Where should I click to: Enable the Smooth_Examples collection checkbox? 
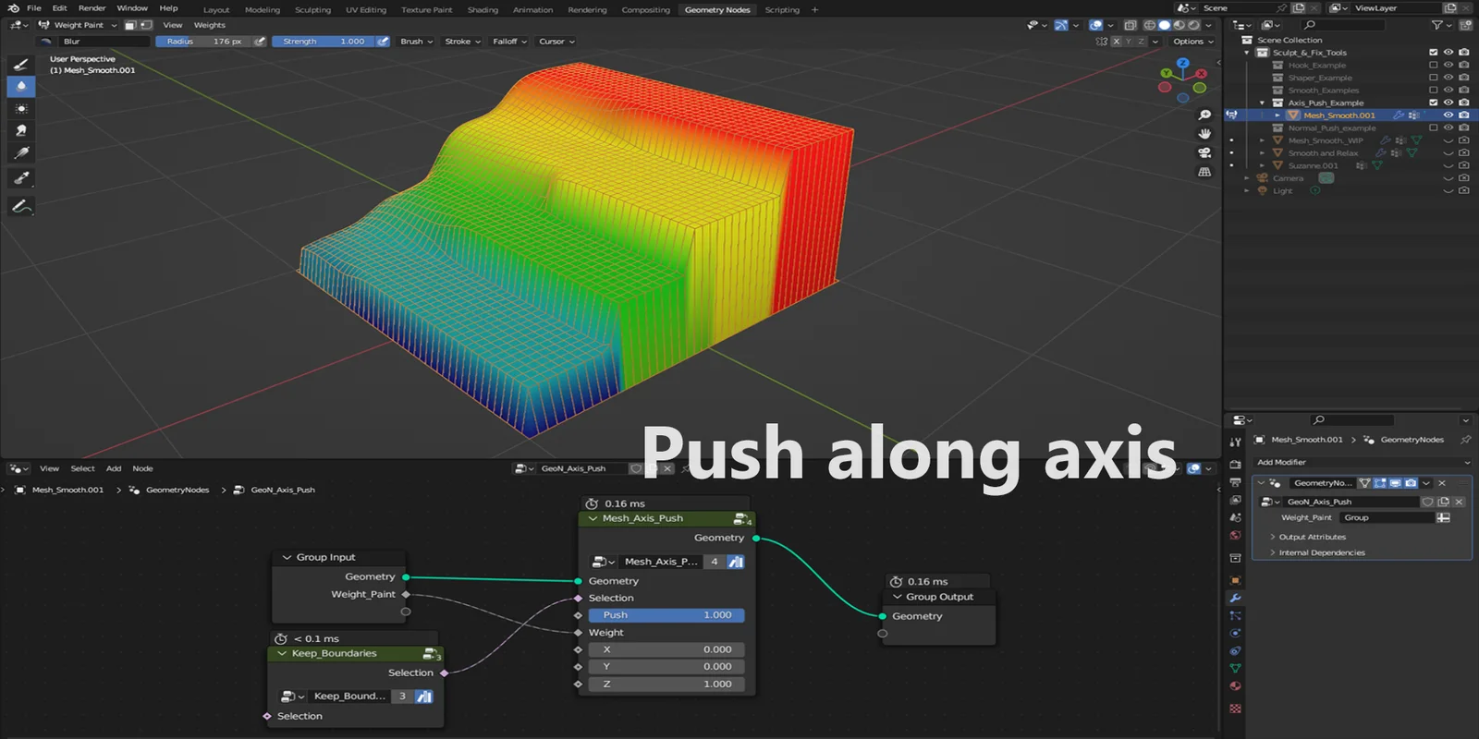tap(1434, 91)
